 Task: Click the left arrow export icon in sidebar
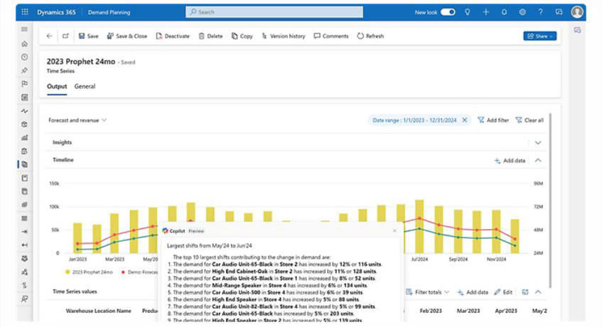pyautogui.click(x=25, y=245)
